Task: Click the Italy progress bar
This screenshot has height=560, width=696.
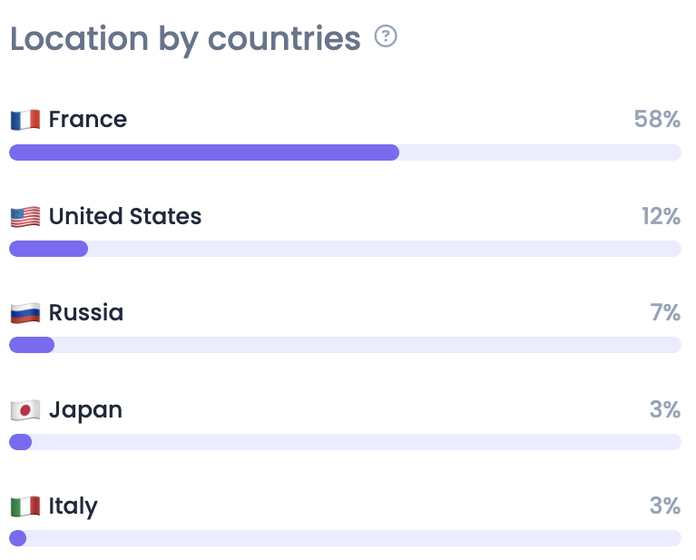Action: 345,538
